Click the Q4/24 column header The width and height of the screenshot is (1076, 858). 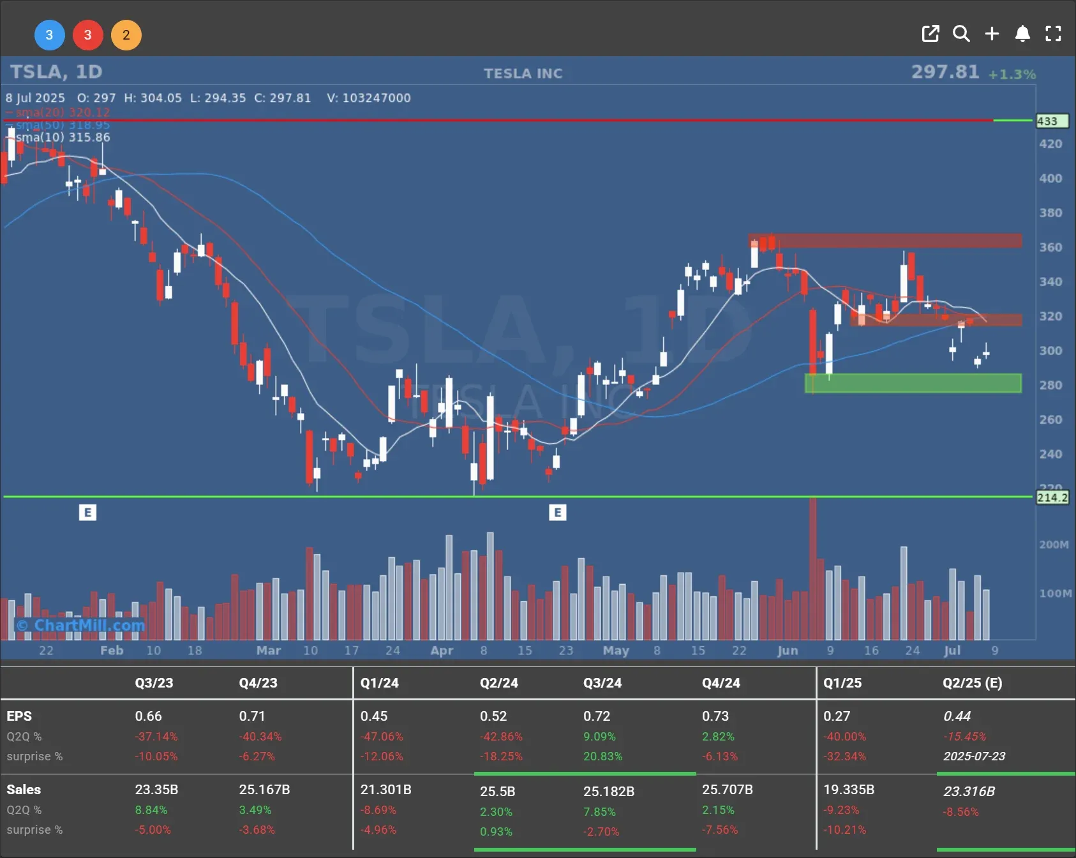pyautogui.click(x=721, y=683)
